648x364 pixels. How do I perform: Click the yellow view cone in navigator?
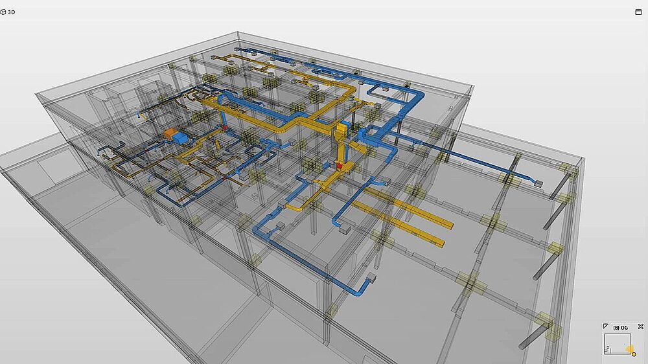(x=629, y=350)
